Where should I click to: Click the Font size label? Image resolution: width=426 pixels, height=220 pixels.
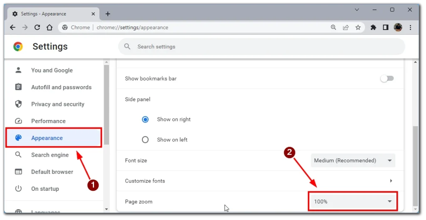(136, 161)
